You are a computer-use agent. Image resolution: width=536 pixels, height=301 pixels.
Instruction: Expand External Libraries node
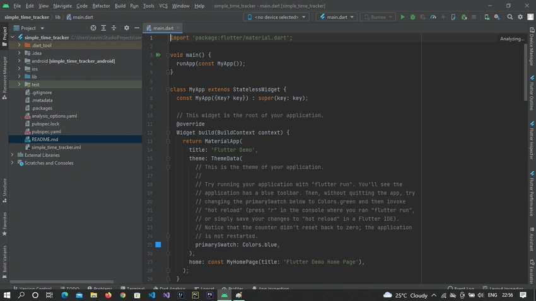tap(13, 155)
